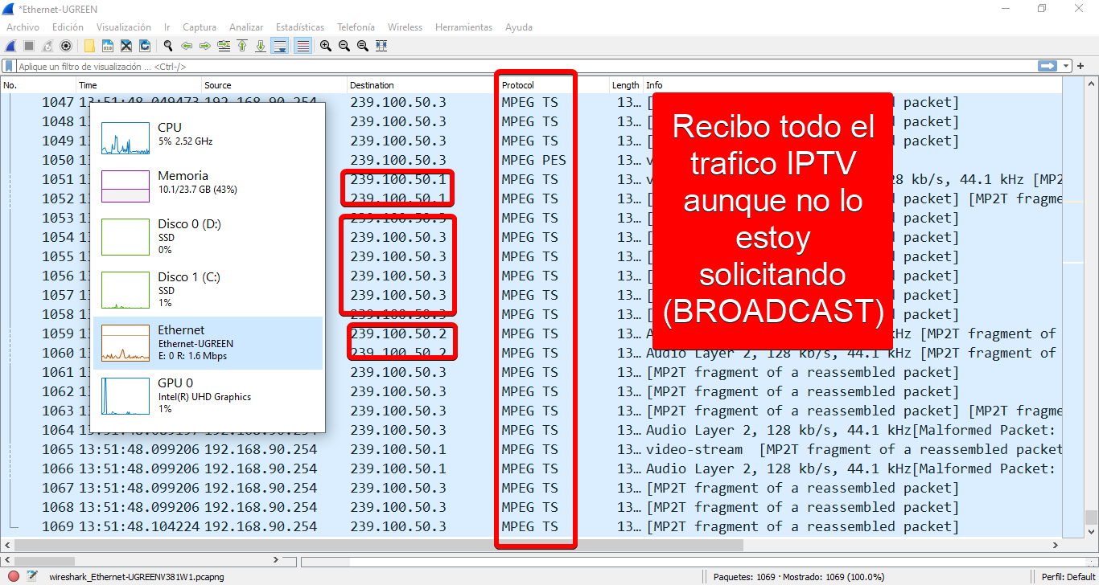Toggle packet coloring rules
1099x585 pixels.
click(303, 46)
